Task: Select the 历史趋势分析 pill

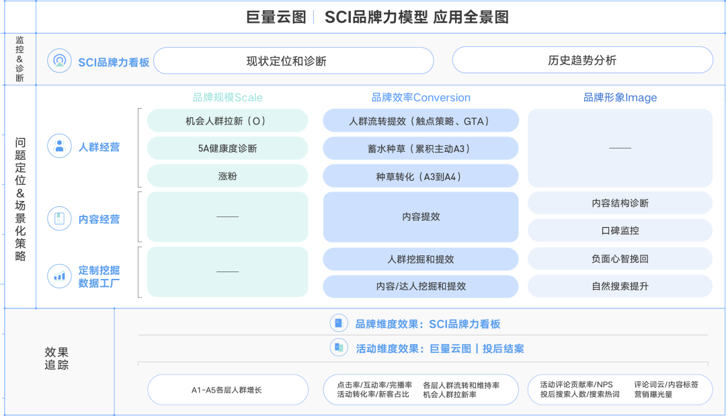Action: coord(582,60)
